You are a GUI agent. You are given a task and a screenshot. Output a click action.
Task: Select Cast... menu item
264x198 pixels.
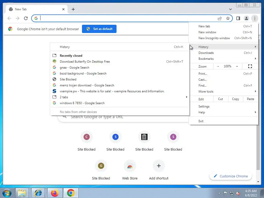pos(223,79)
